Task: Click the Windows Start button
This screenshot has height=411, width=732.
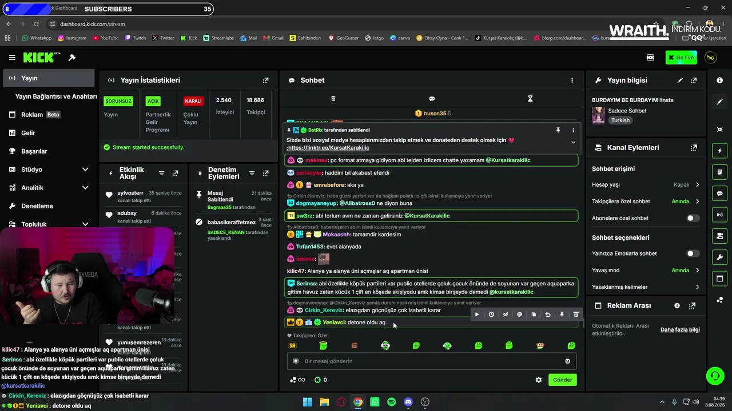Action: [x=307, y=402]
